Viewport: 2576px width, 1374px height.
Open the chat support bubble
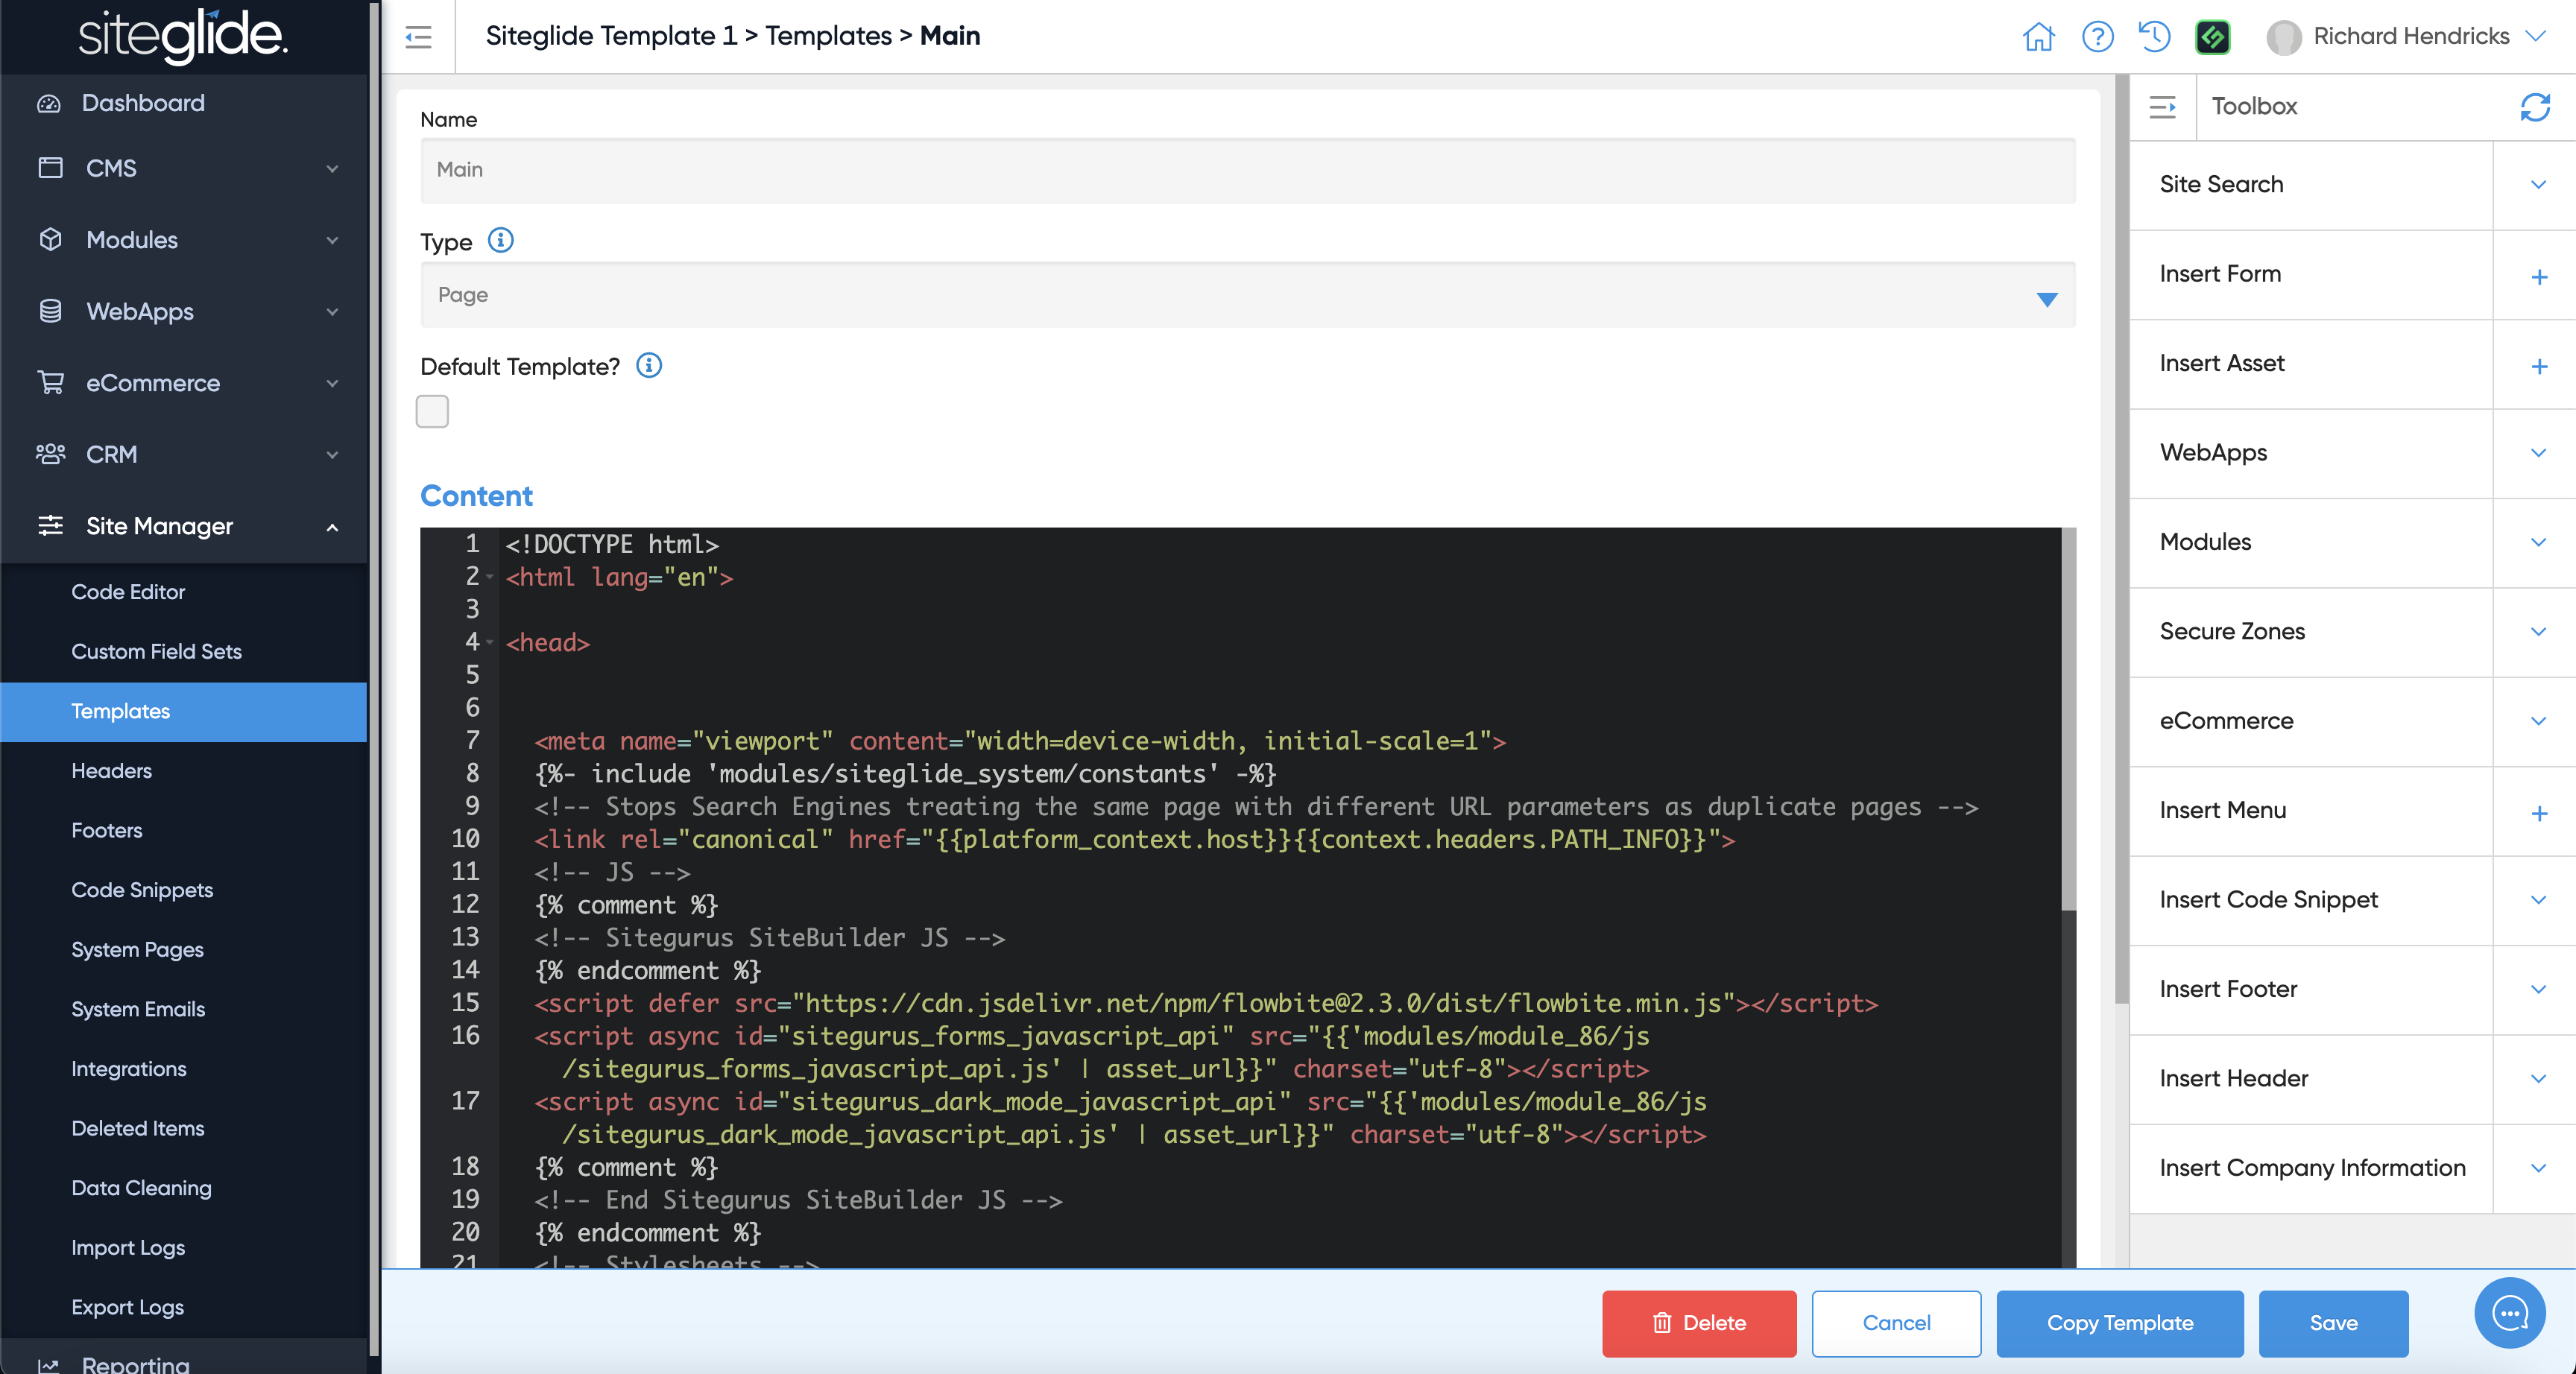(x=2509, y=1313)
